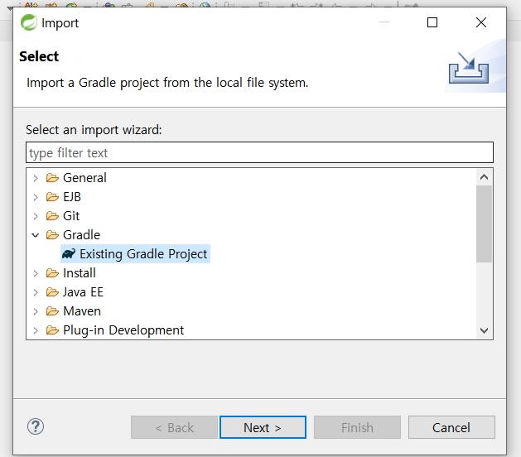Select the EJB category label
The height and width of the screenshot is (457, 521).
click(72, 197)
